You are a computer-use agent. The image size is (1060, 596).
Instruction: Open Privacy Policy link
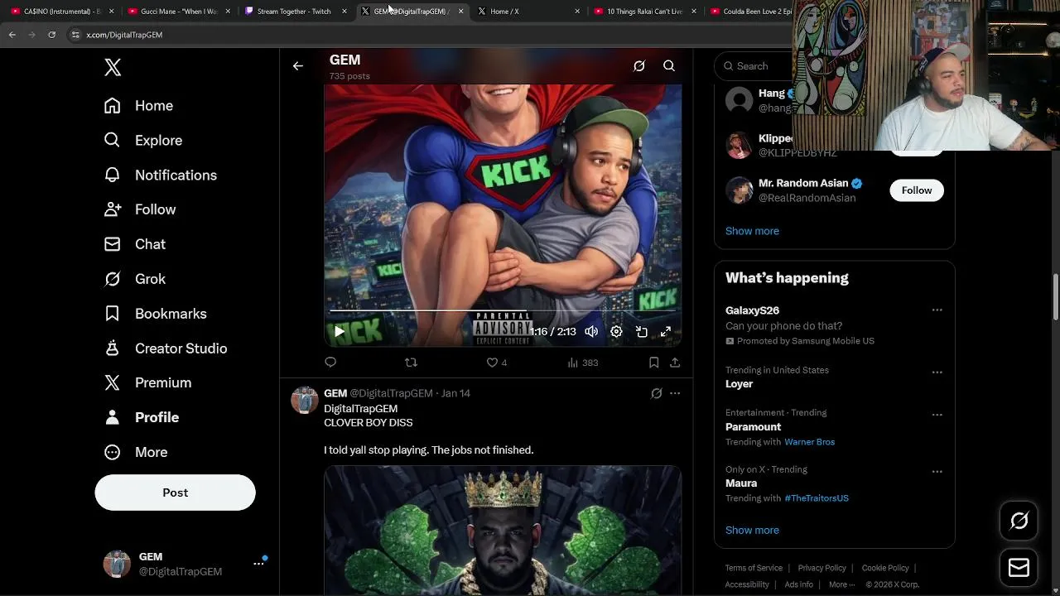(821, 568)
